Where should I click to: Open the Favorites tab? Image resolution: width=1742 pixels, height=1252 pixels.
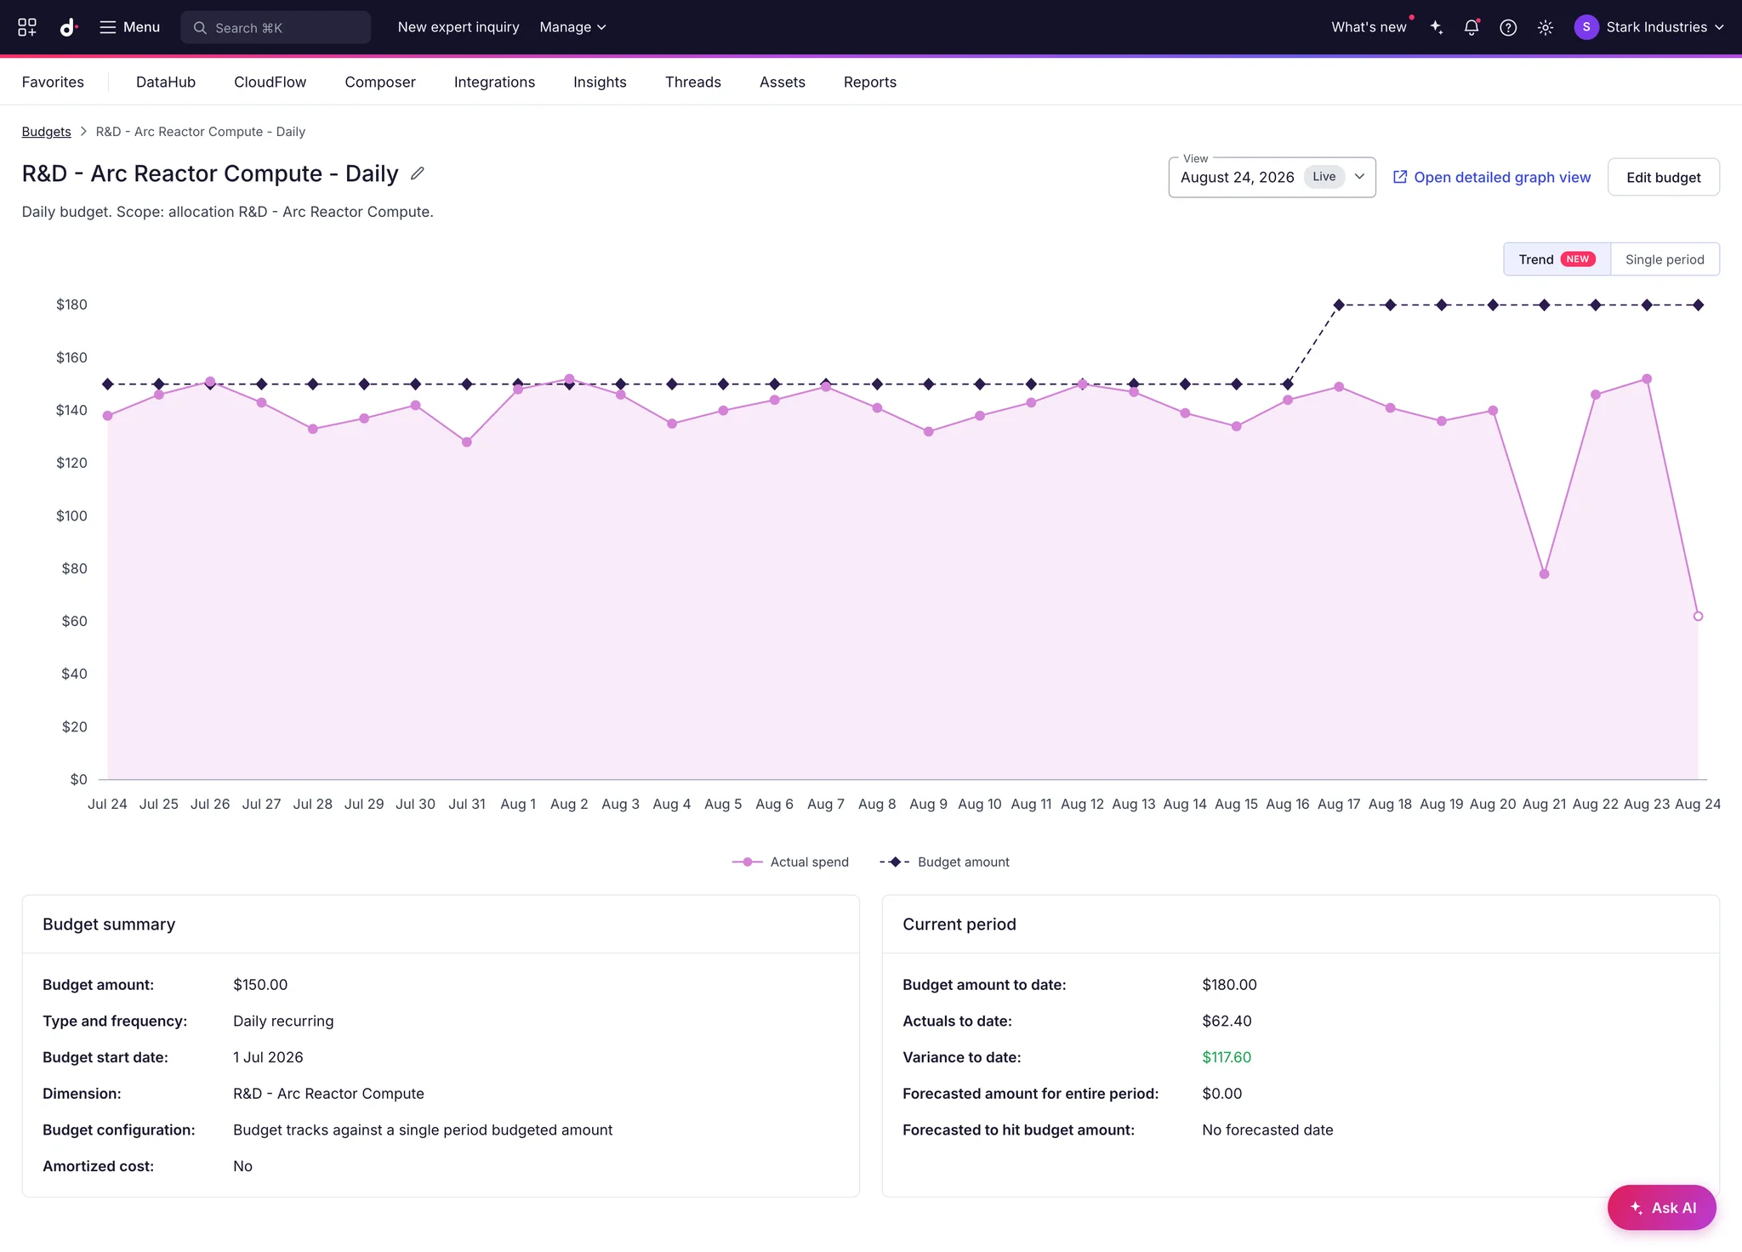click(x=53, y=82)
